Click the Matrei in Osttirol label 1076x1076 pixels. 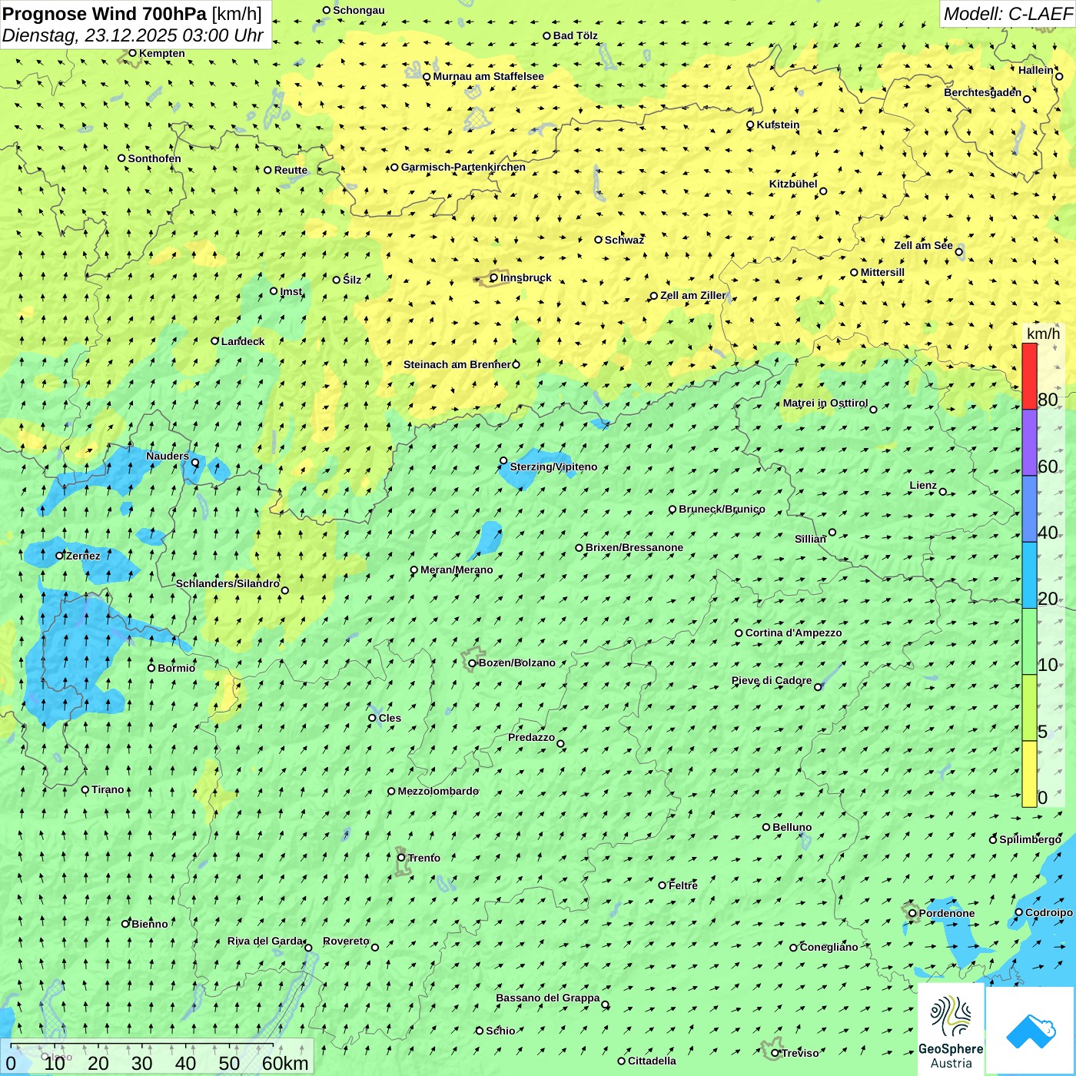tap(825, 403)
